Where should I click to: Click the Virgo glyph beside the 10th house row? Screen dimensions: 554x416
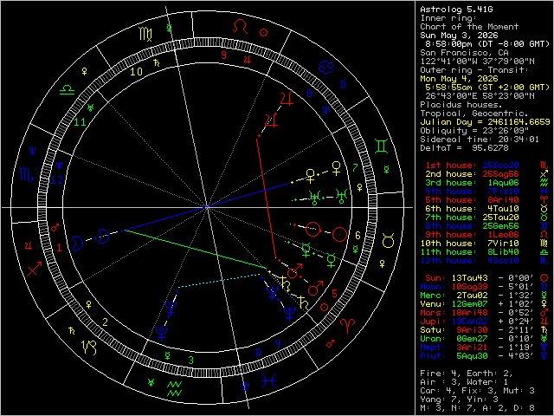coord(544,244)
